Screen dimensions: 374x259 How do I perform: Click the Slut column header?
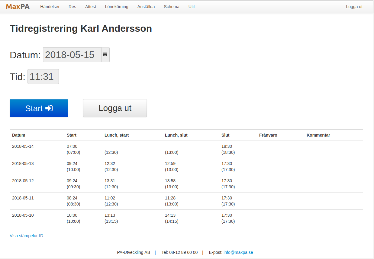pyautogui.click(x=225, y=135)
